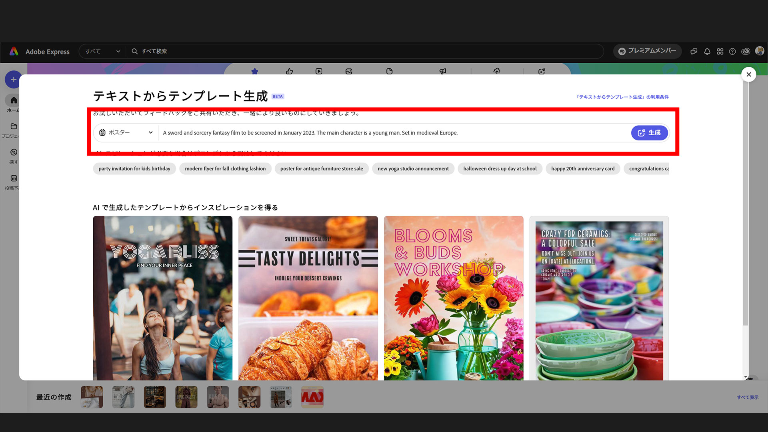768x432 pixels.
Task: Open the apps grid menu
Action: coord(720,51)
